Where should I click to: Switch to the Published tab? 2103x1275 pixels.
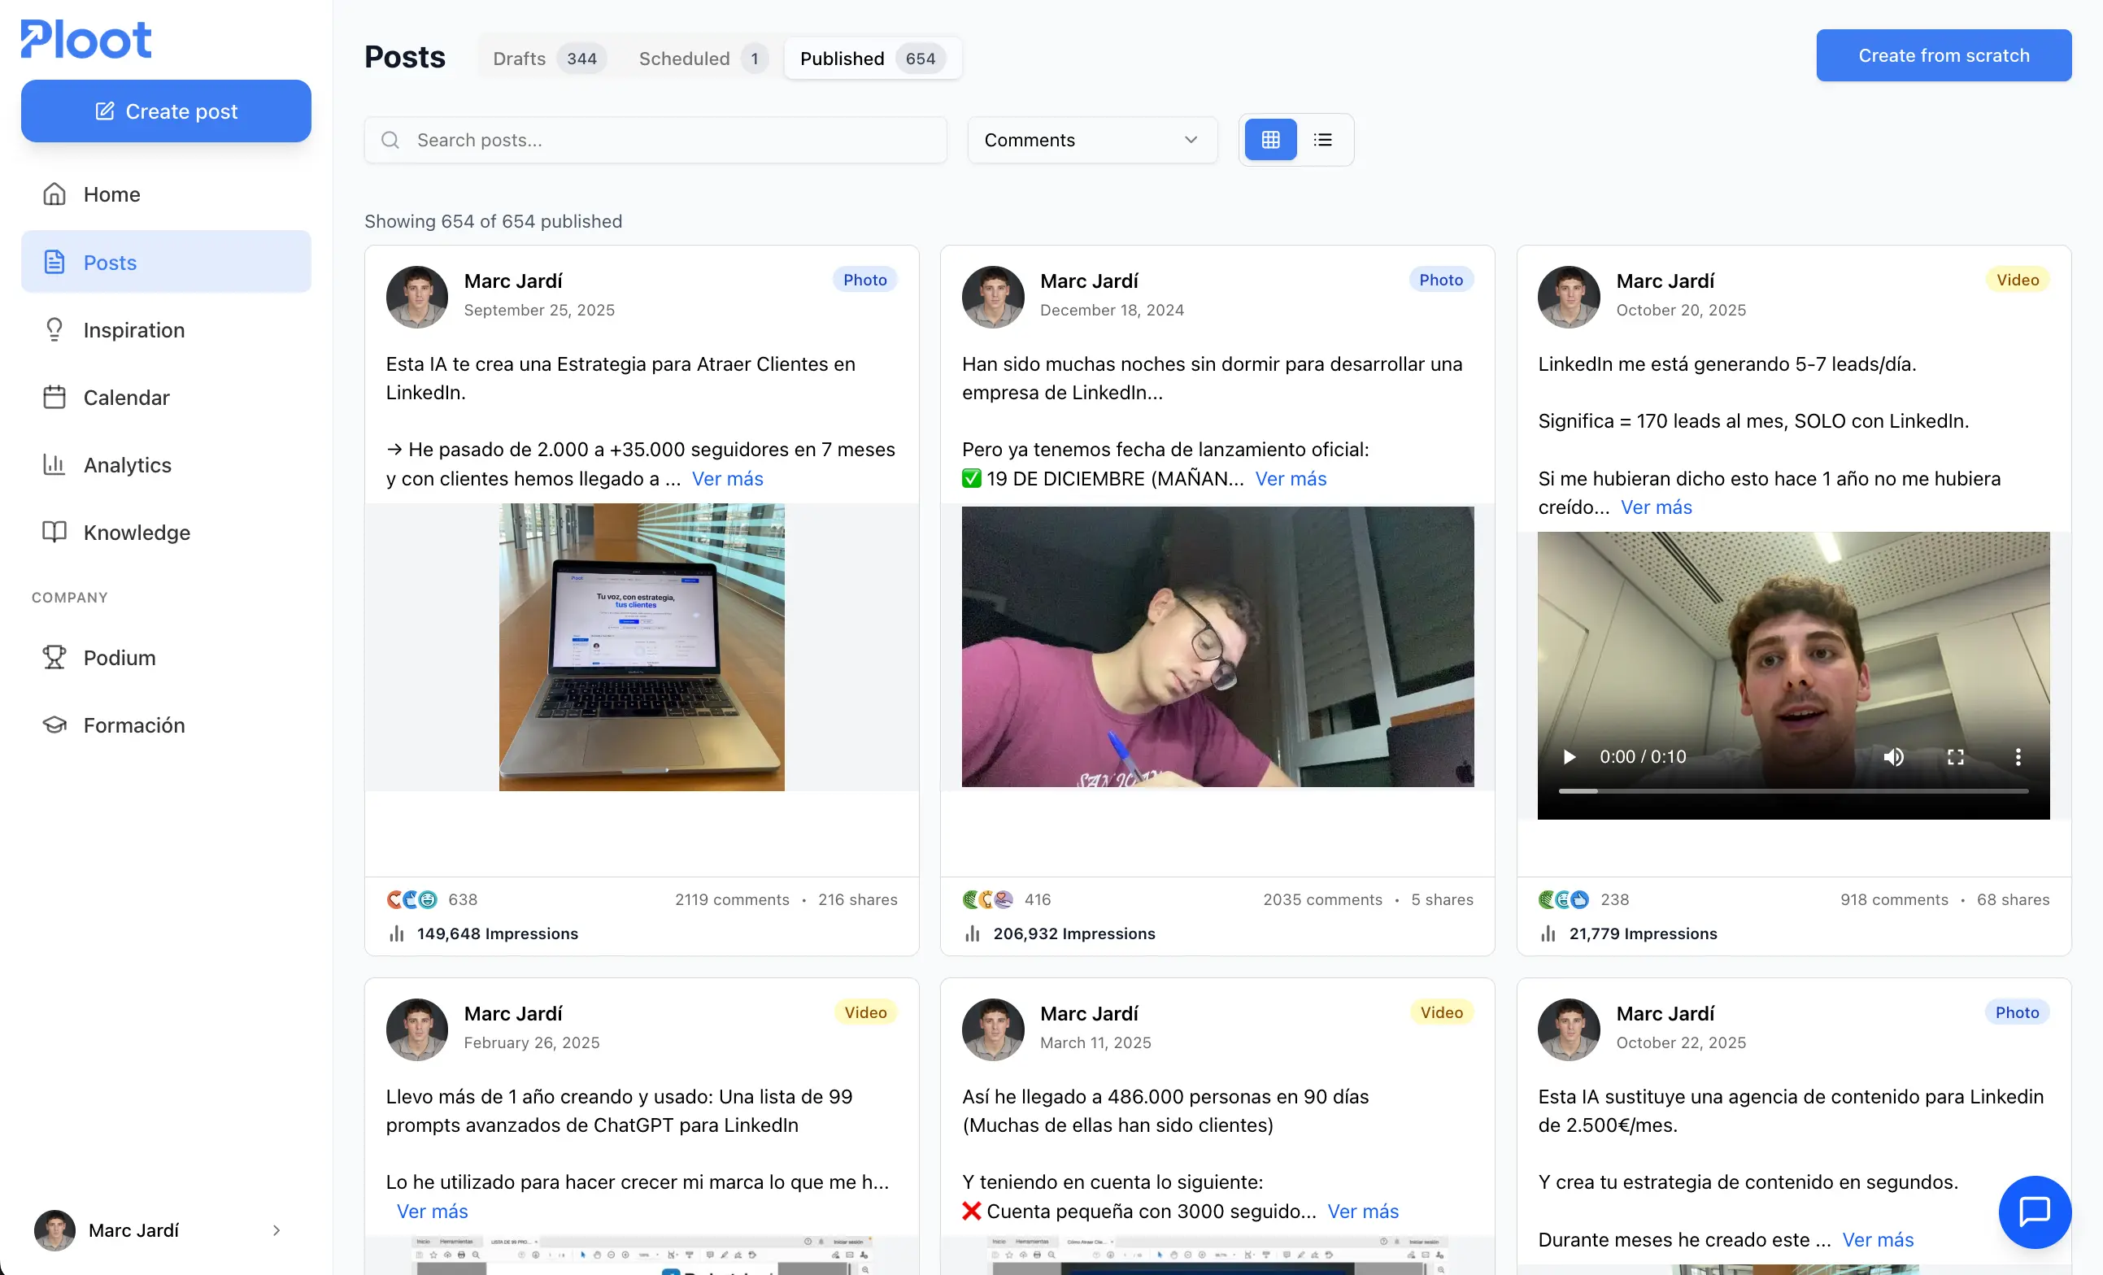[873, 58]
